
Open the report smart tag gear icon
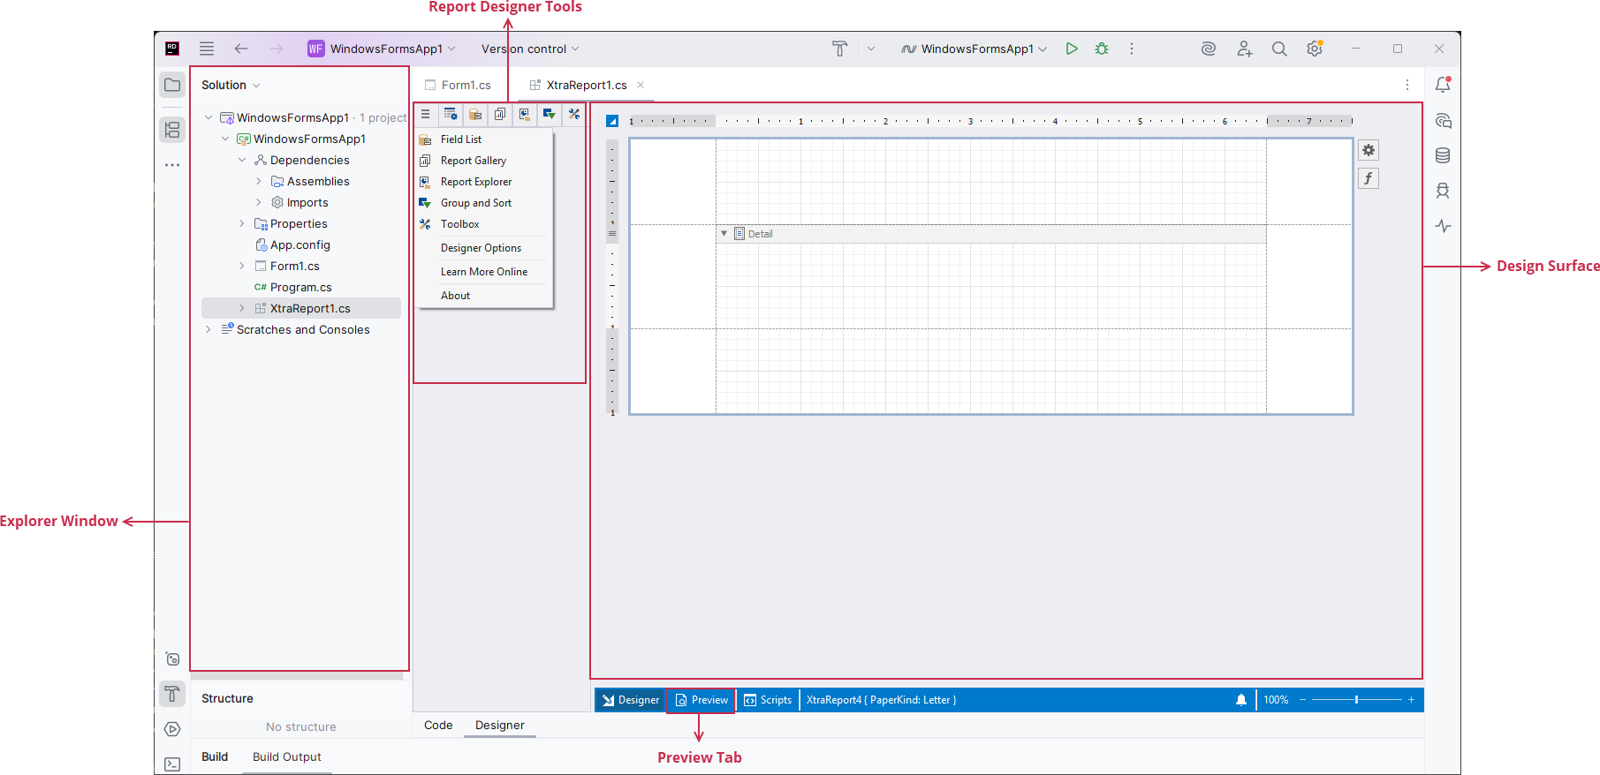(x=1369, y=150)
